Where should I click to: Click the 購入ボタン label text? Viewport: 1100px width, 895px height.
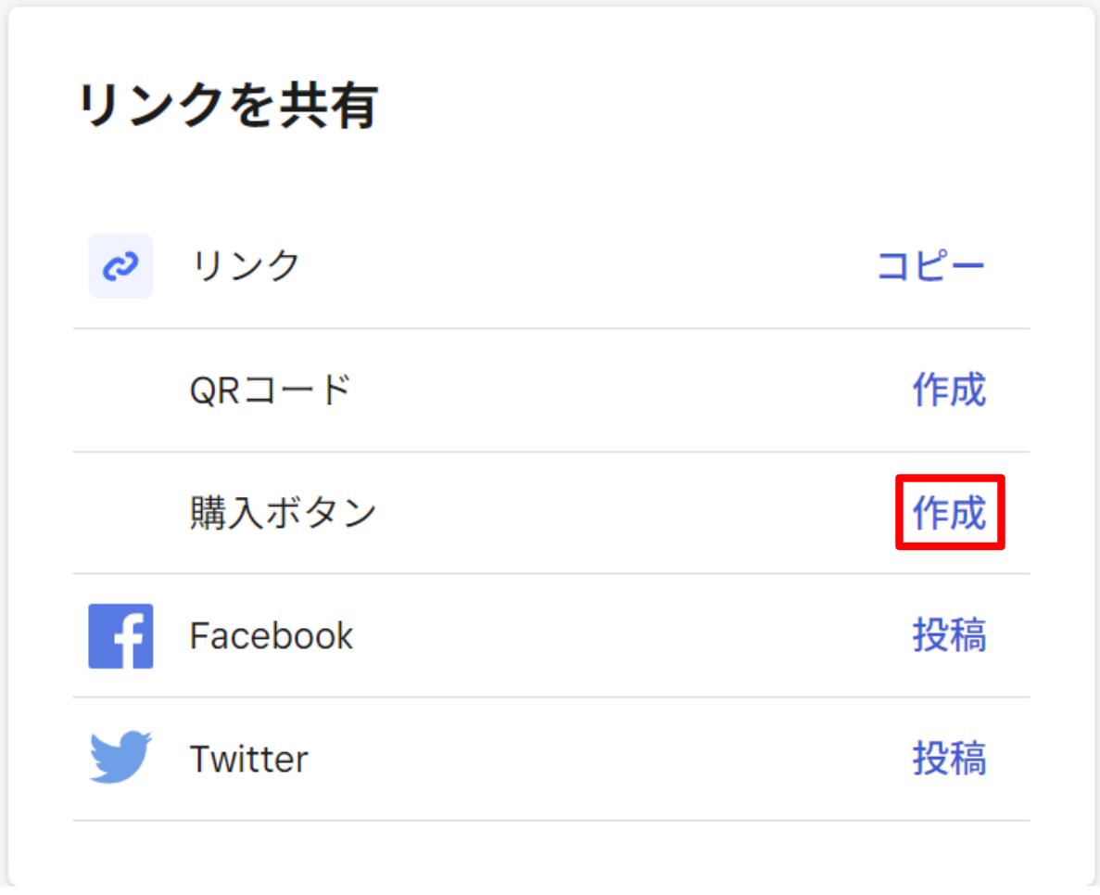point(283,513)
